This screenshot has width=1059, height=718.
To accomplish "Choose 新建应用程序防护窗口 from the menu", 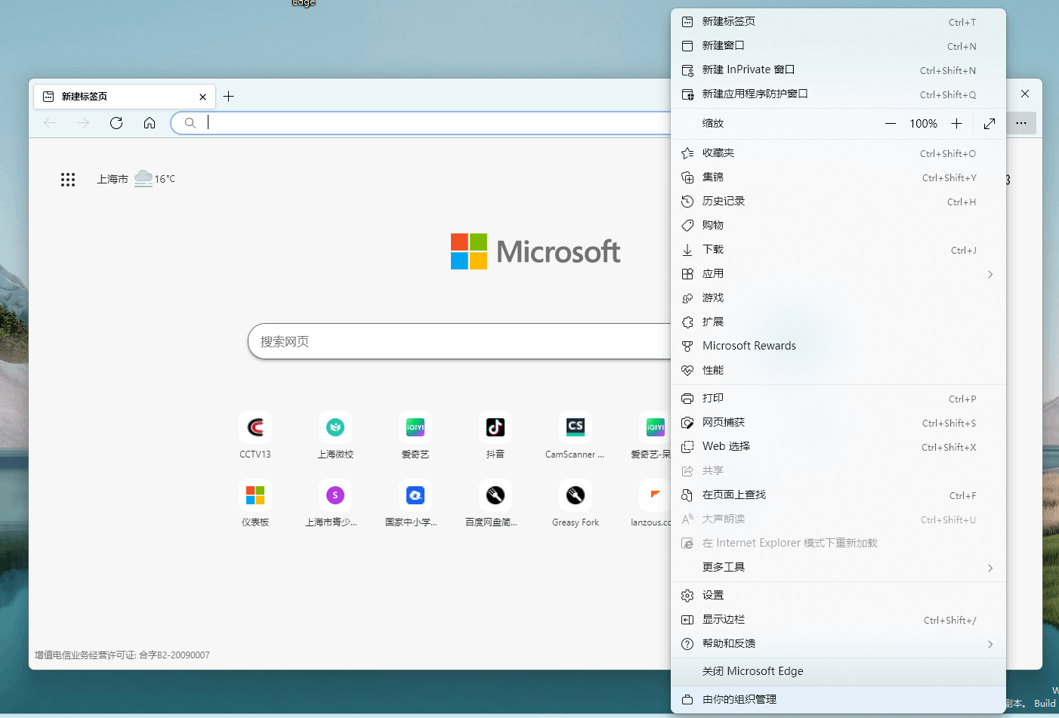I will [x=838, y=94].
